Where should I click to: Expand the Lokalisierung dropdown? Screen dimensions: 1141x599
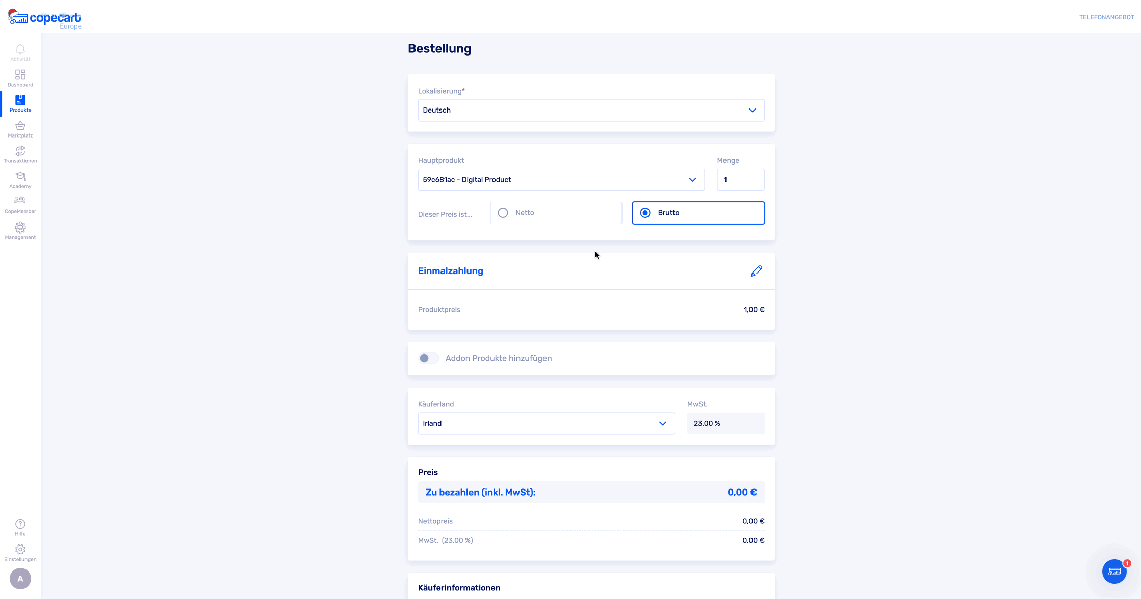tap(591, 110)
